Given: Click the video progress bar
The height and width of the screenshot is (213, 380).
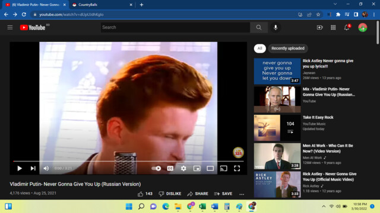Looking at the screenshot, I should tap(128, 161).
